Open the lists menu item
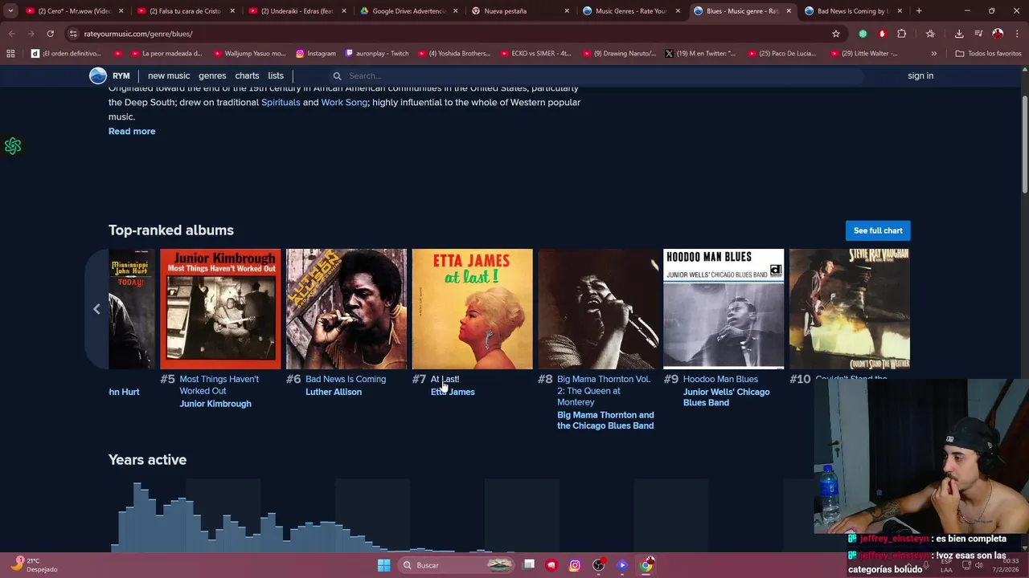1029x578 pixels. tap(276, 75)
